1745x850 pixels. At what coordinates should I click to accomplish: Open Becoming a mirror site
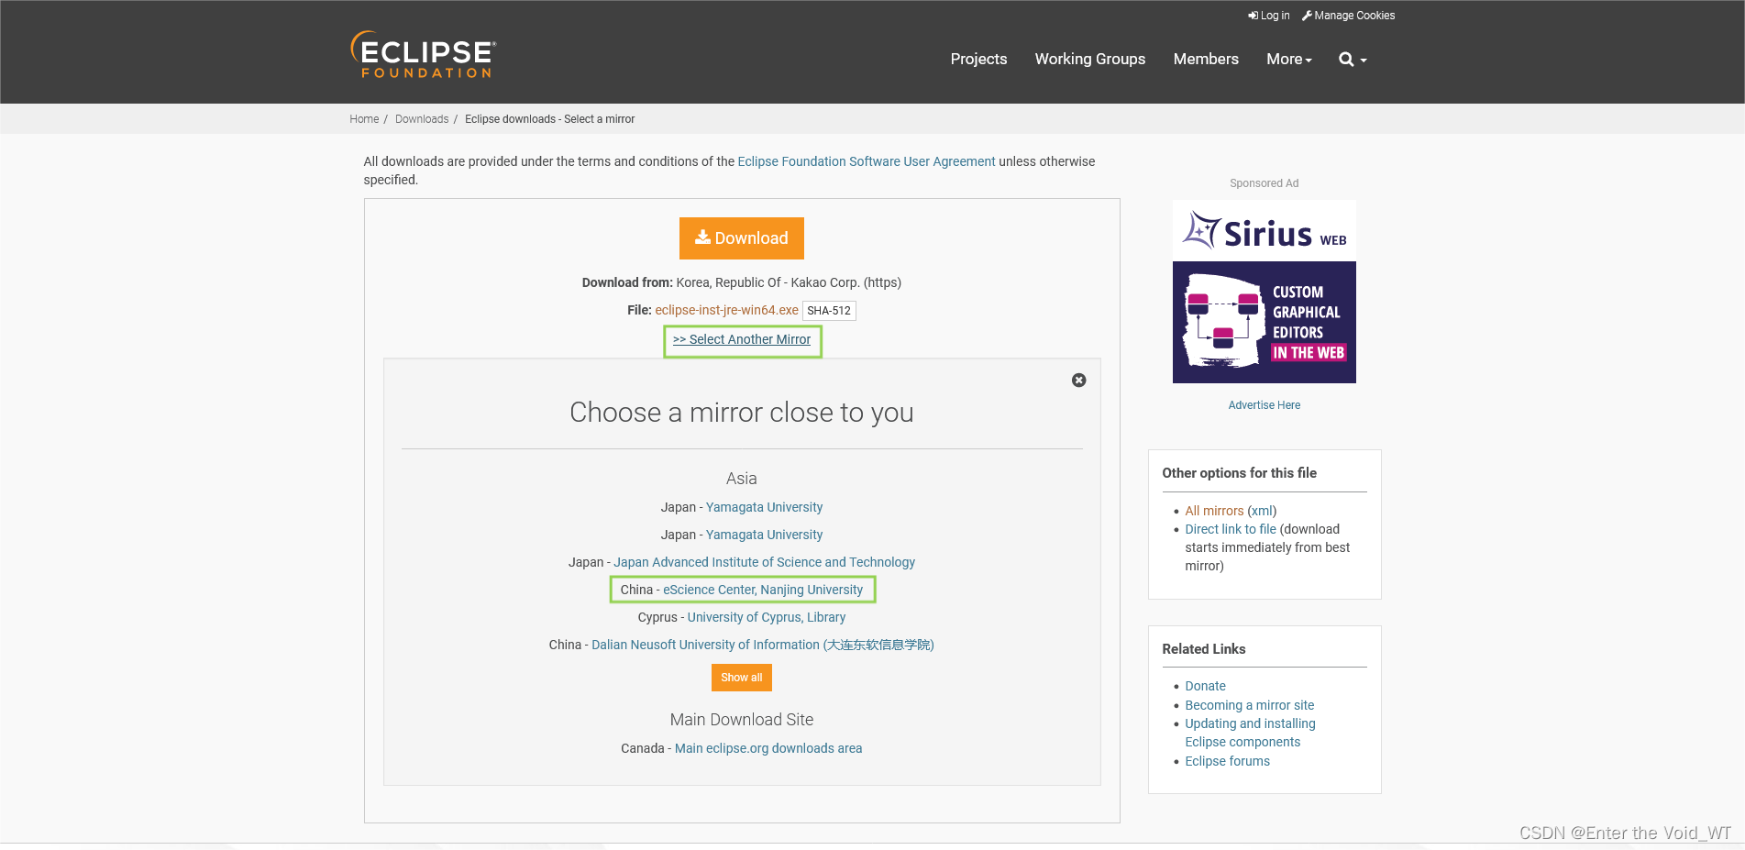[1250, 705]
